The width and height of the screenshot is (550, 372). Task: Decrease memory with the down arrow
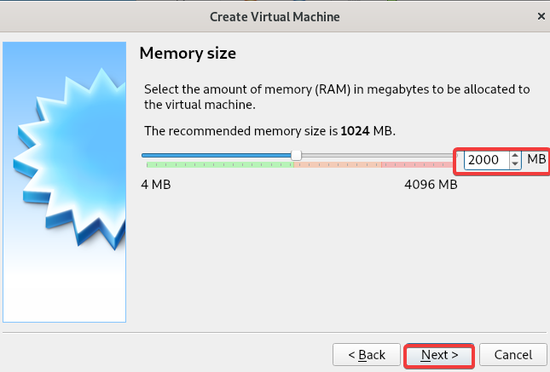[514, 164]
